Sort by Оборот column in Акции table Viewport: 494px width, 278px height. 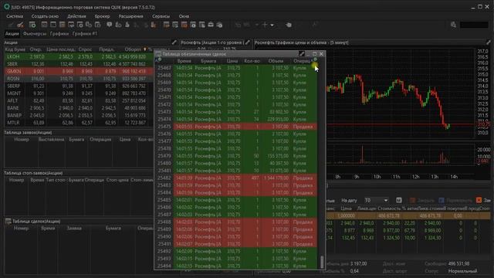133,49
